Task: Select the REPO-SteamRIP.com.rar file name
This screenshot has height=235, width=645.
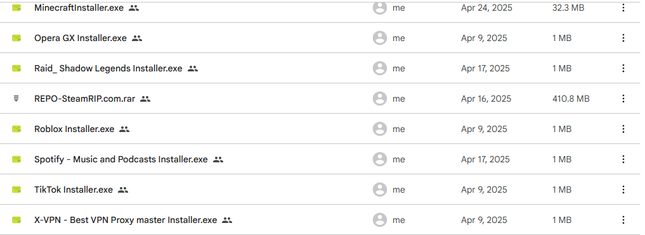Action: point(85,99)
